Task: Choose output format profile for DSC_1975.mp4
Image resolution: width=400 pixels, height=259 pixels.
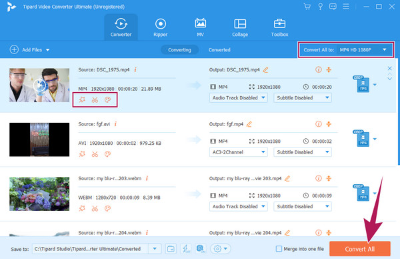Action: point(365,84)
